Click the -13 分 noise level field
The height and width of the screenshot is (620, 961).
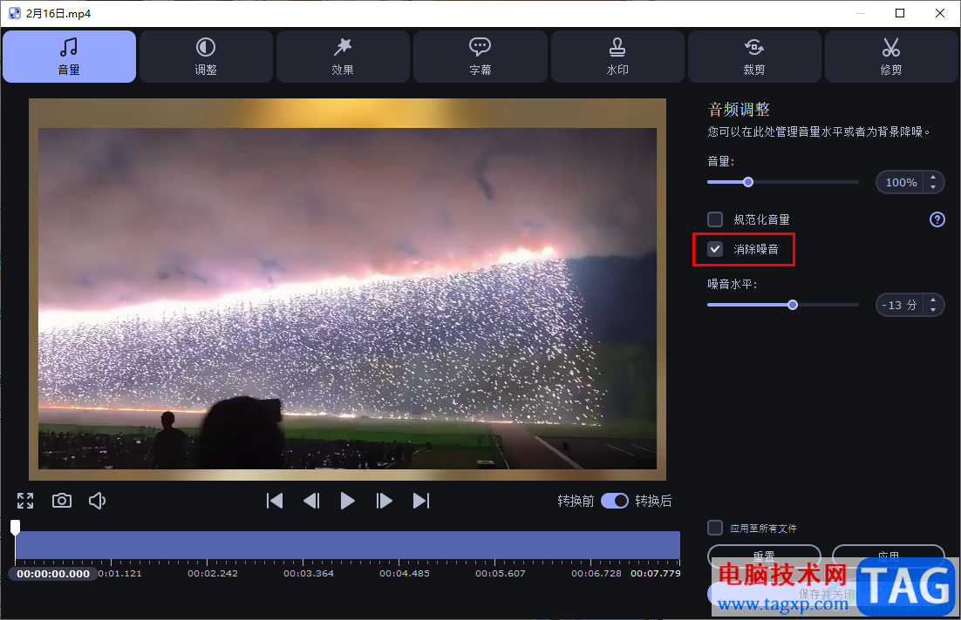pyautogui.click(x=900, y=305)
